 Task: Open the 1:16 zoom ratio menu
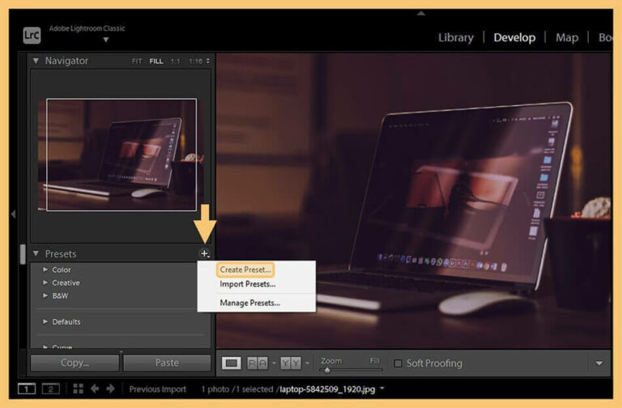pos(199,61)
